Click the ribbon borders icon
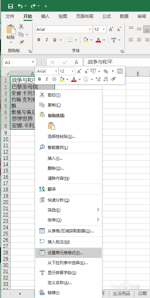The image size is (150, 298). 70,40
